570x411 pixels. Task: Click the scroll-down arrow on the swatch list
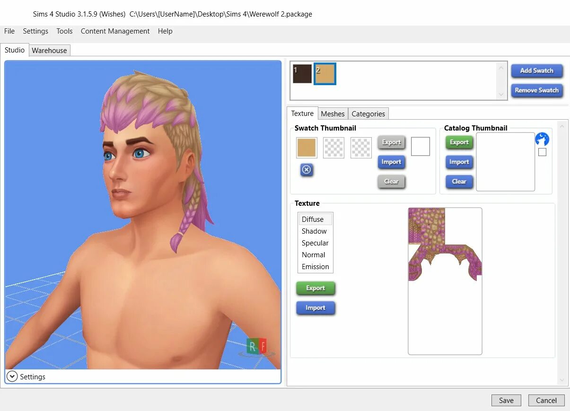[501, 94]
